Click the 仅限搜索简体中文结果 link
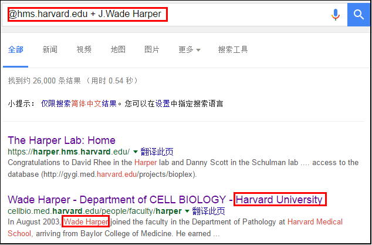This screenshot has width=372, height=245. click(x=79, y=103)
